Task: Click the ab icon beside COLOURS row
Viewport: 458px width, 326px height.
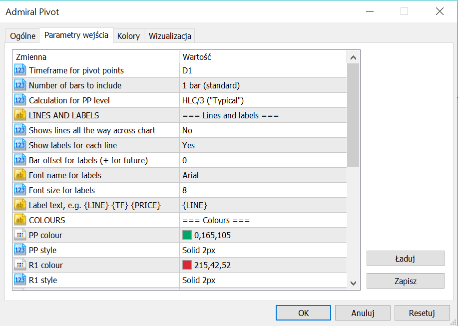Action: click(x=20, y=220)
